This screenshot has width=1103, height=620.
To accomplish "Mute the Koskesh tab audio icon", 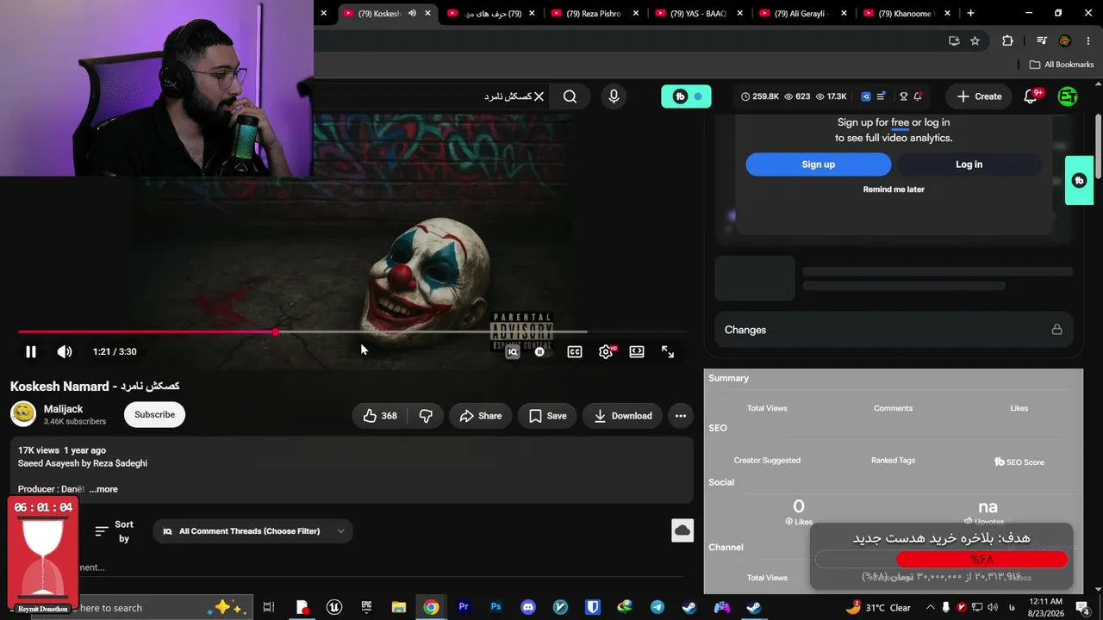I will (412, 13).
